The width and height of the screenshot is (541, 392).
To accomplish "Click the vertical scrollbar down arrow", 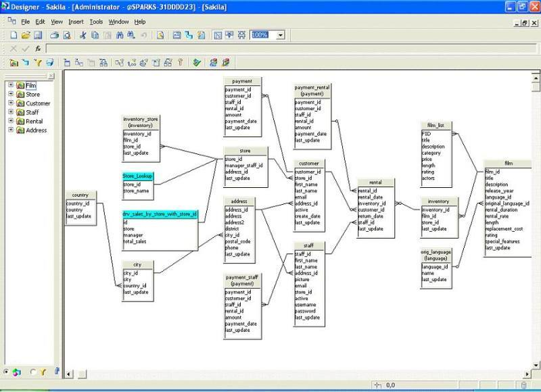I will coord(536,365).
